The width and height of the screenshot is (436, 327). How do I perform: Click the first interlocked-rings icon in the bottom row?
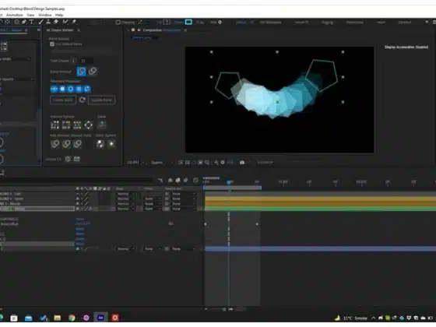tap(55, 144)
